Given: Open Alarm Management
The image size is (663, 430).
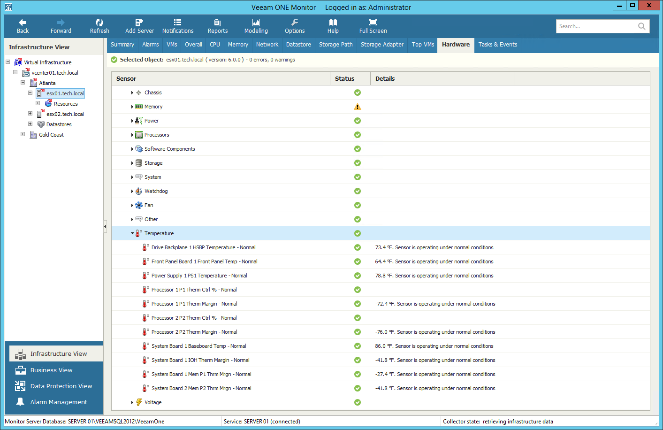Looking at the screenshot, I should pyautogui.click(x=56, y=402).
